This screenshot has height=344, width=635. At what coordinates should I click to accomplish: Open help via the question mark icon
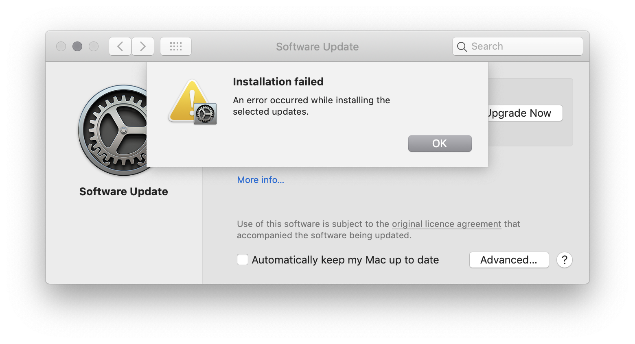tap(564, 260)
